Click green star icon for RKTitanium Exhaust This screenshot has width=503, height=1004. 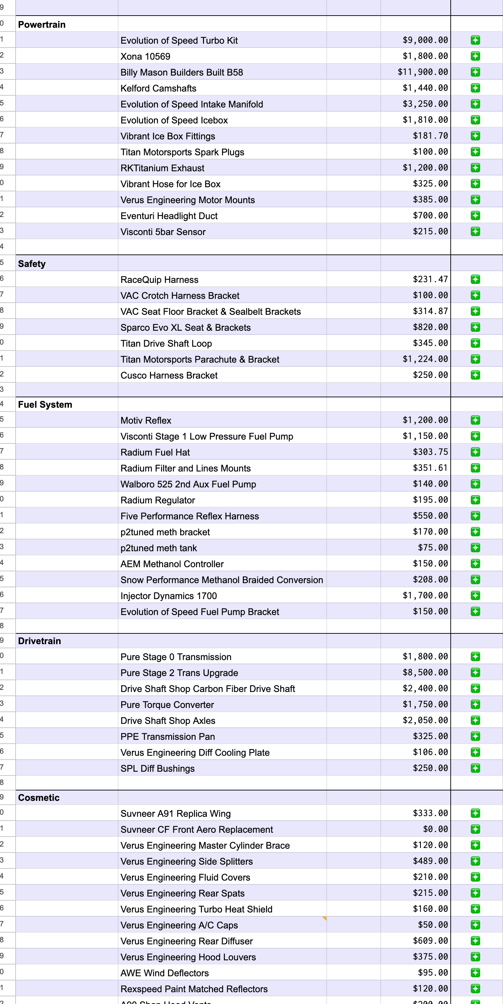475,168
